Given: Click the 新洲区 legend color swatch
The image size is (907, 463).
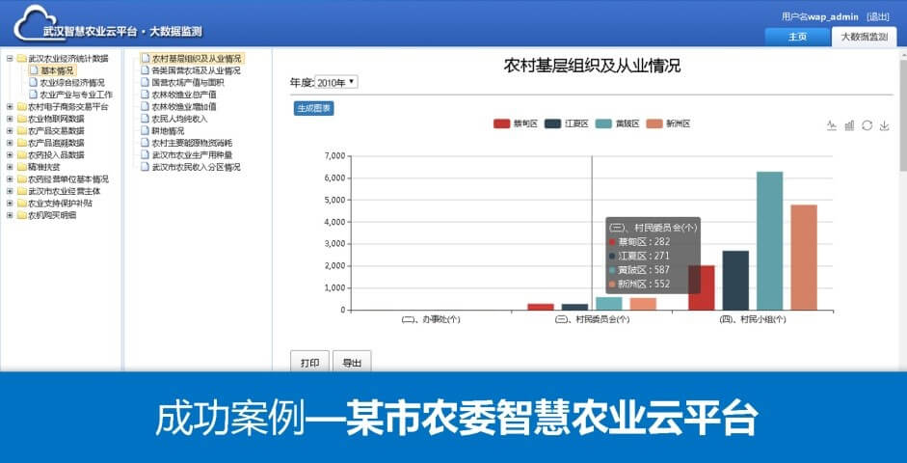Looking at the screenshot, I should (x=655, y=124).
